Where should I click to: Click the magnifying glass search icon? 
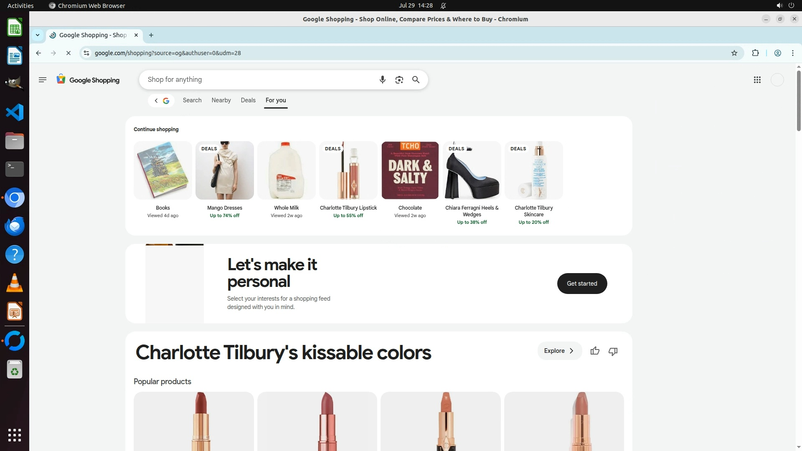[x=416, y=80]
